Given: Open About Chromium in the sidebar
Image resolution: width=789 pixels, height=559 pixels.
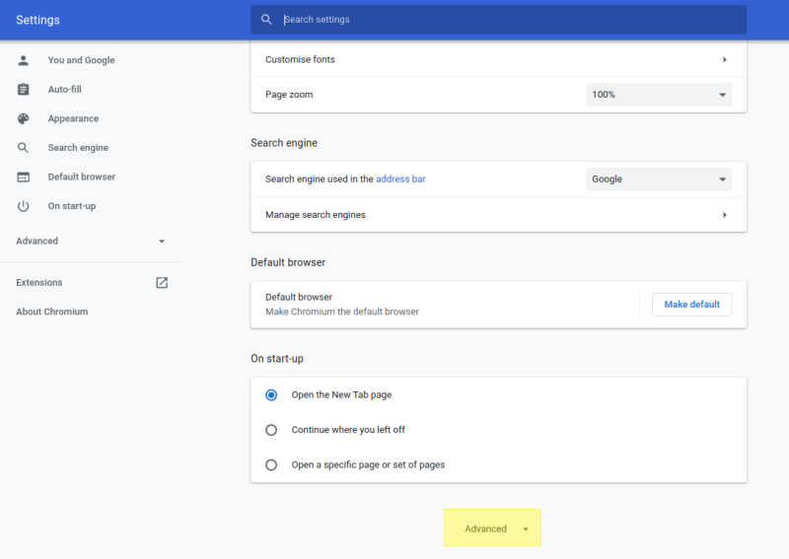Looking at the screenshot, I should 52,312.
